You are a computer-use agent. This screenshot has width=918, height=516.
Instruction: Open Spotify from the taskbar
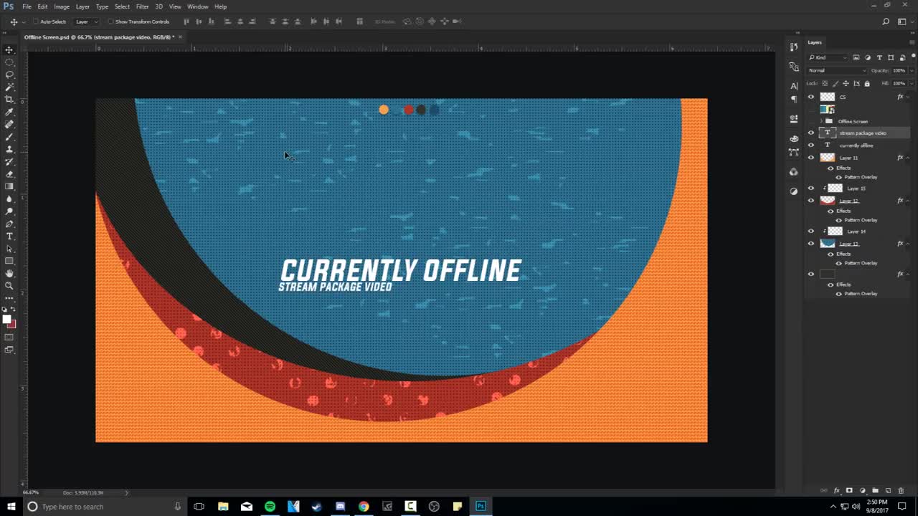270,507
